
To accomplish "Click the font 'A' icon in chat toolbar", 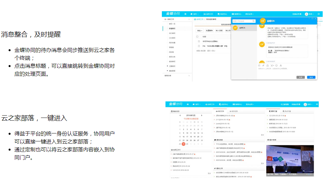I will [280, 65].
